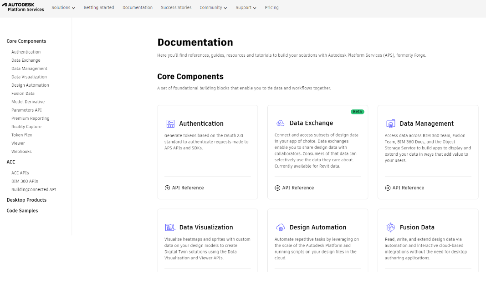Screen dimensions: 486x282
Task: Select Model Derivative in sidebar
Action: [28, 102]
